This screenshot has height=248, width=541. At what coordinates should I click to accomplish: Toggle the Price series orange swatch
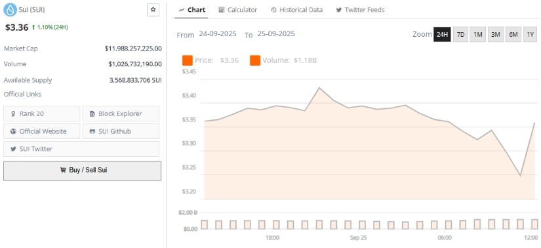click(x=188, y=60)
